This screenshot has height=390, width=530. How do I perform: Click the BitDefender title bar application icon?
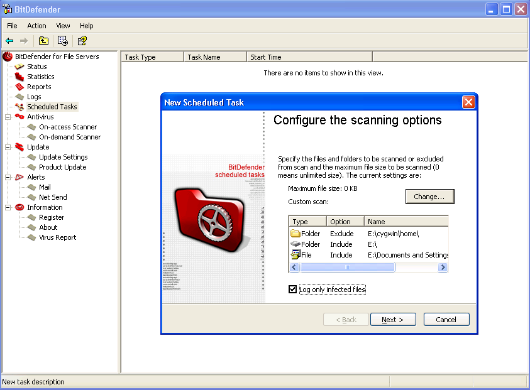coord(8,9)
